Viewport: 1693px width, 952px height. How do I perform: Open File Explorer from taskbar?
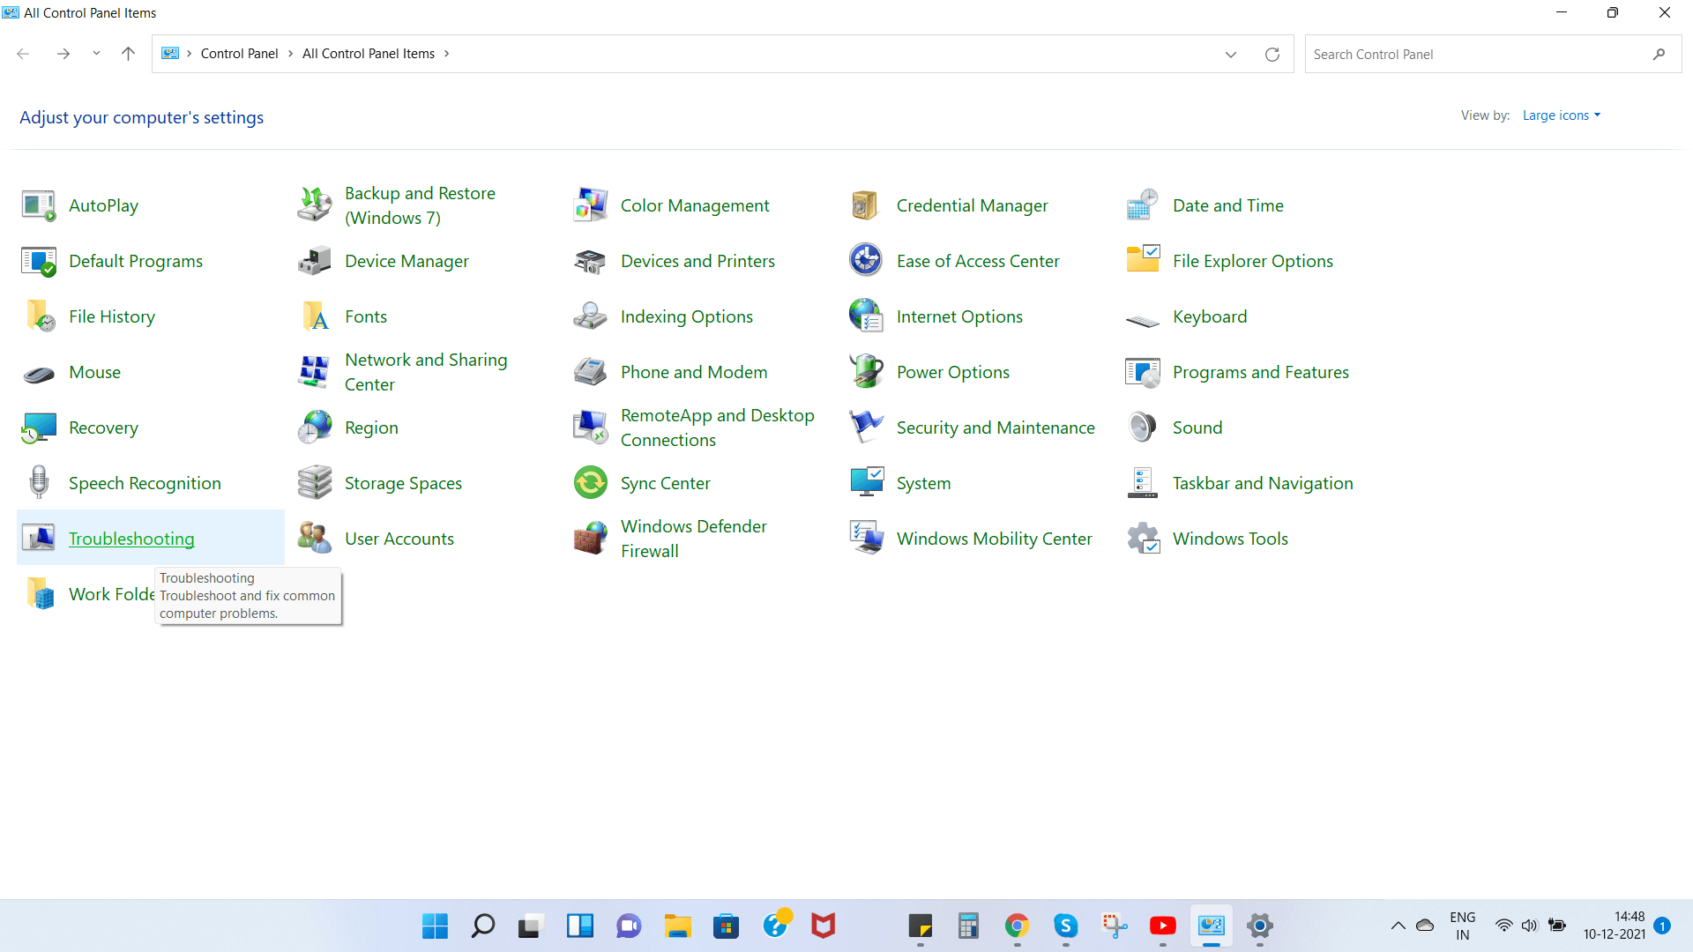(x=676, y=926)
